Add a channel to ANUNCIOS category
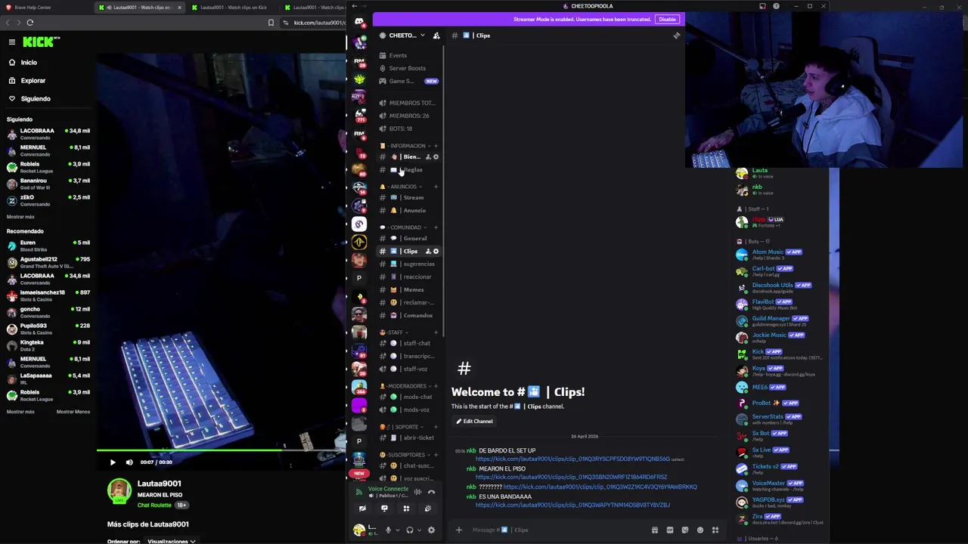The height and width of the screenshot is (544, 968). (436, 187)
